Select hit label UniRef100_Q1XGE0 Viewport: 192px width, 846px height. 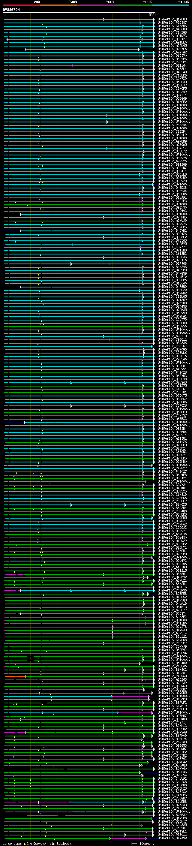[172, 102]
